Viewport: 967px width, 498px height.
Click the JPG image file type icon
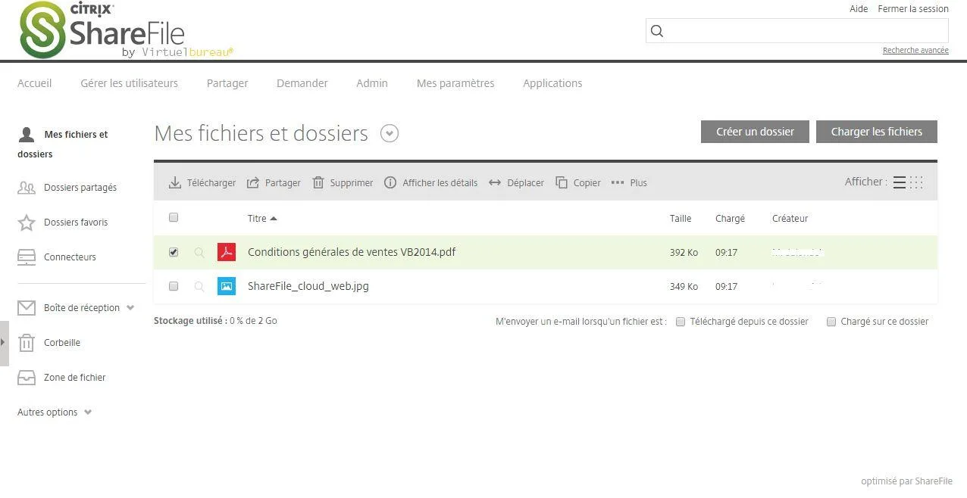[x=226, y=286]
